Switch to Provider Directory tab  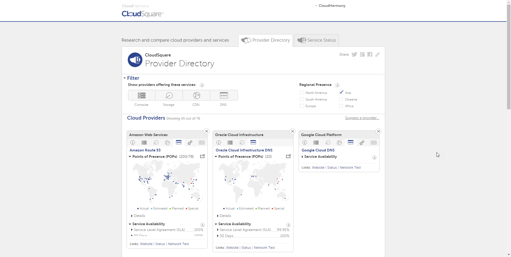click(x=266, y=40)
